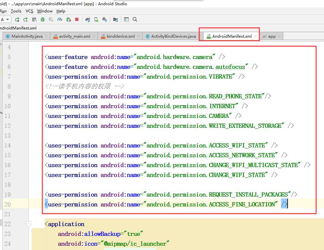The image size is (324, 250).
Task: Sync project with Gradle files
Action: (88, 20)
